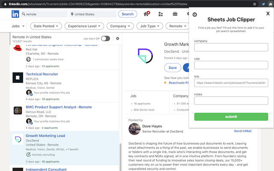Open the Date Posted filter

[46, 26]
